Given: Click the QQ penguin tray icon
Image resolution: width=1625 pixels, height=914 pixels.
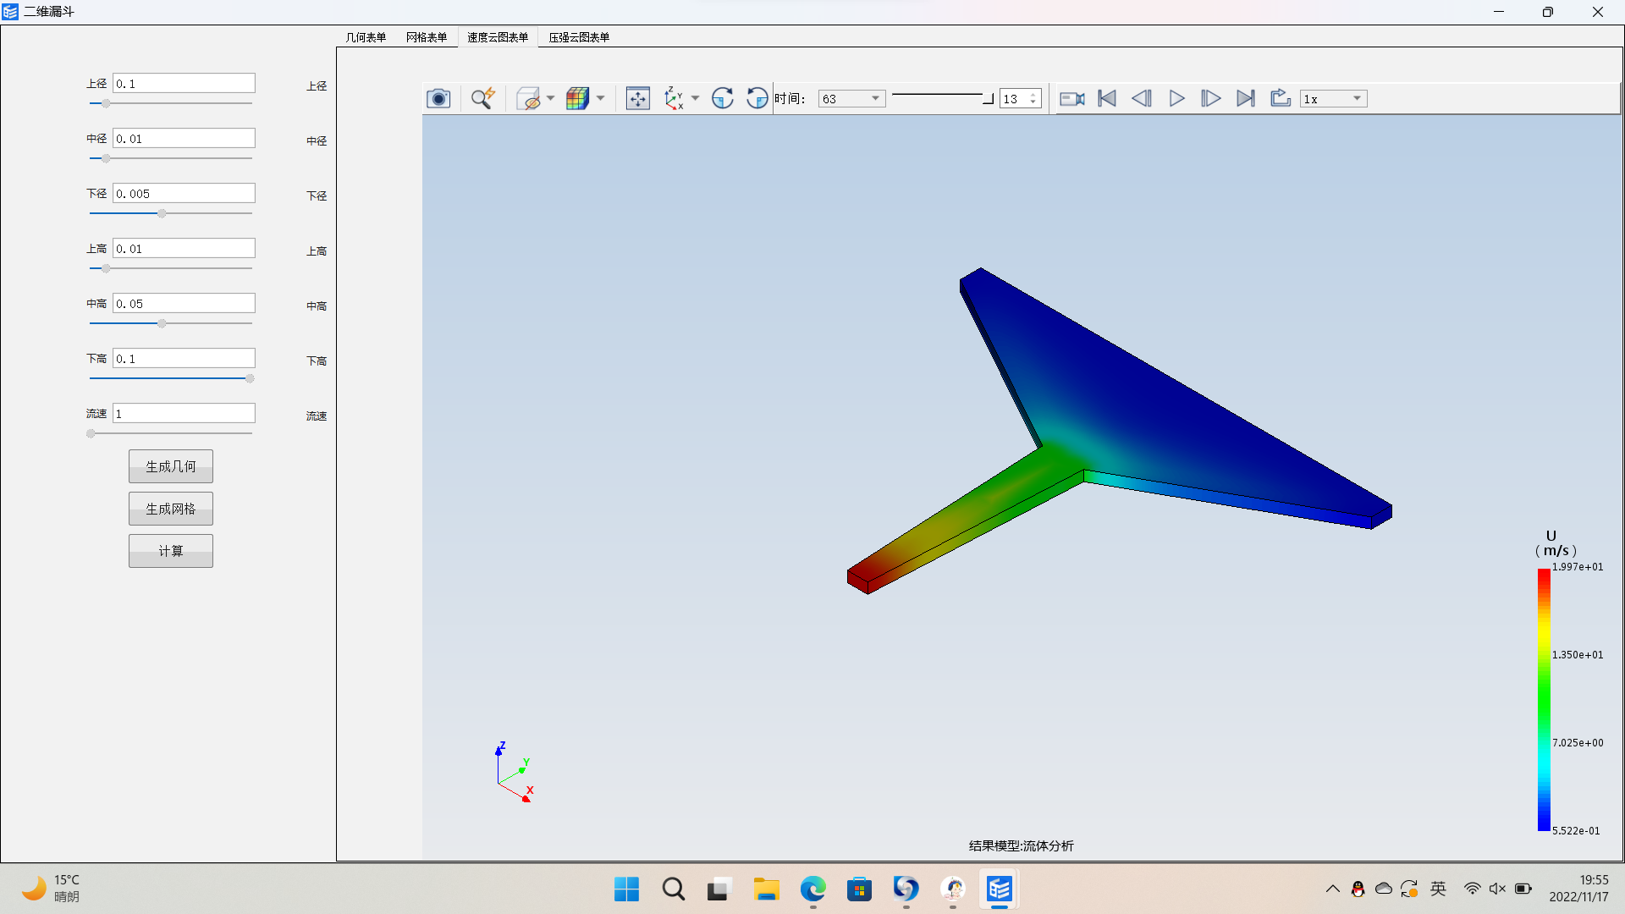Looking at the screenshot, I should point(1358,889).
